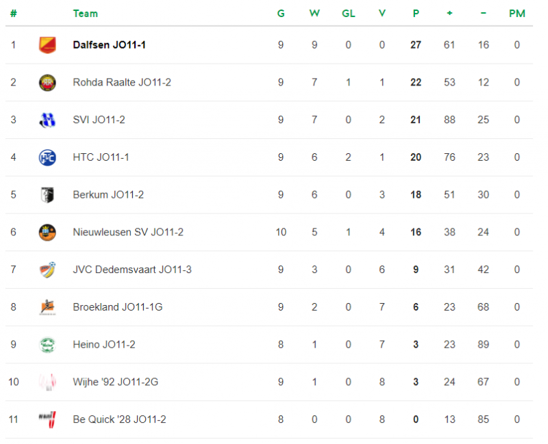Image resolution: width=548 pixels, height=444 pixels.
Task: Click the Heino JO11-2 club logo
Action: (47, 345)
